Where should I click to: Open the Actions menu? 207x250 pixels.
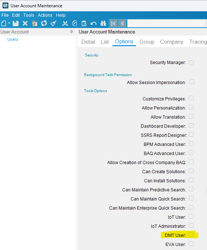45,15
